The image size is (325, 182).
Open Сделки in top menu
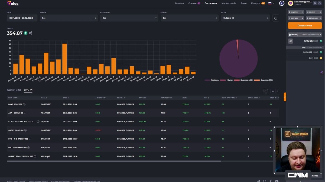[194, 3]
